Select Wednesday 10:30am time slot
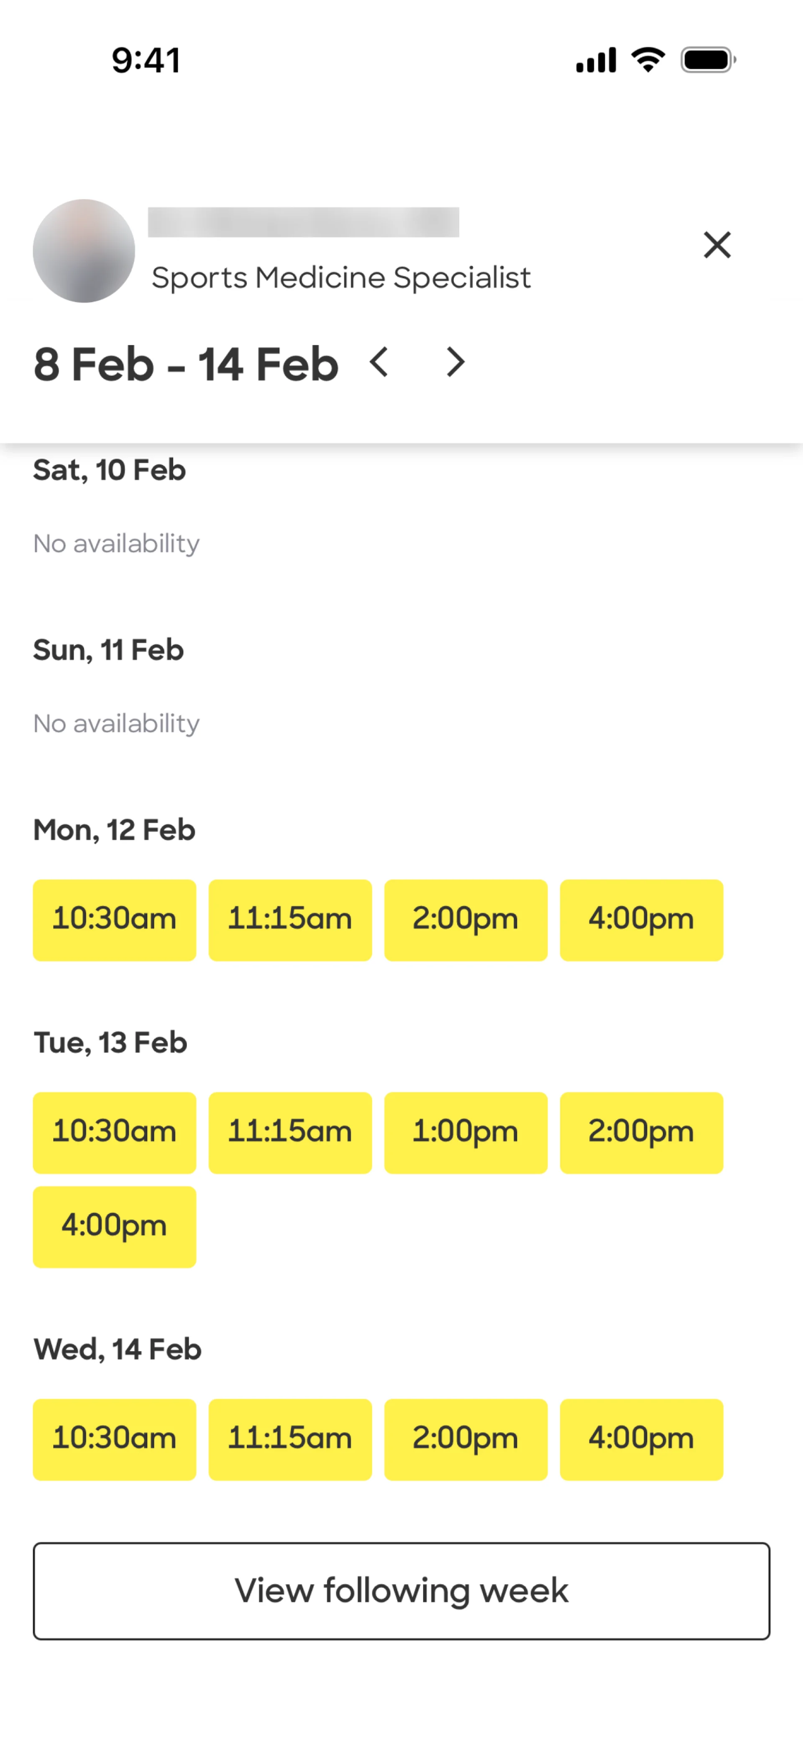Viewport: 803px width, 1742px height. (x=114, y=1439)
